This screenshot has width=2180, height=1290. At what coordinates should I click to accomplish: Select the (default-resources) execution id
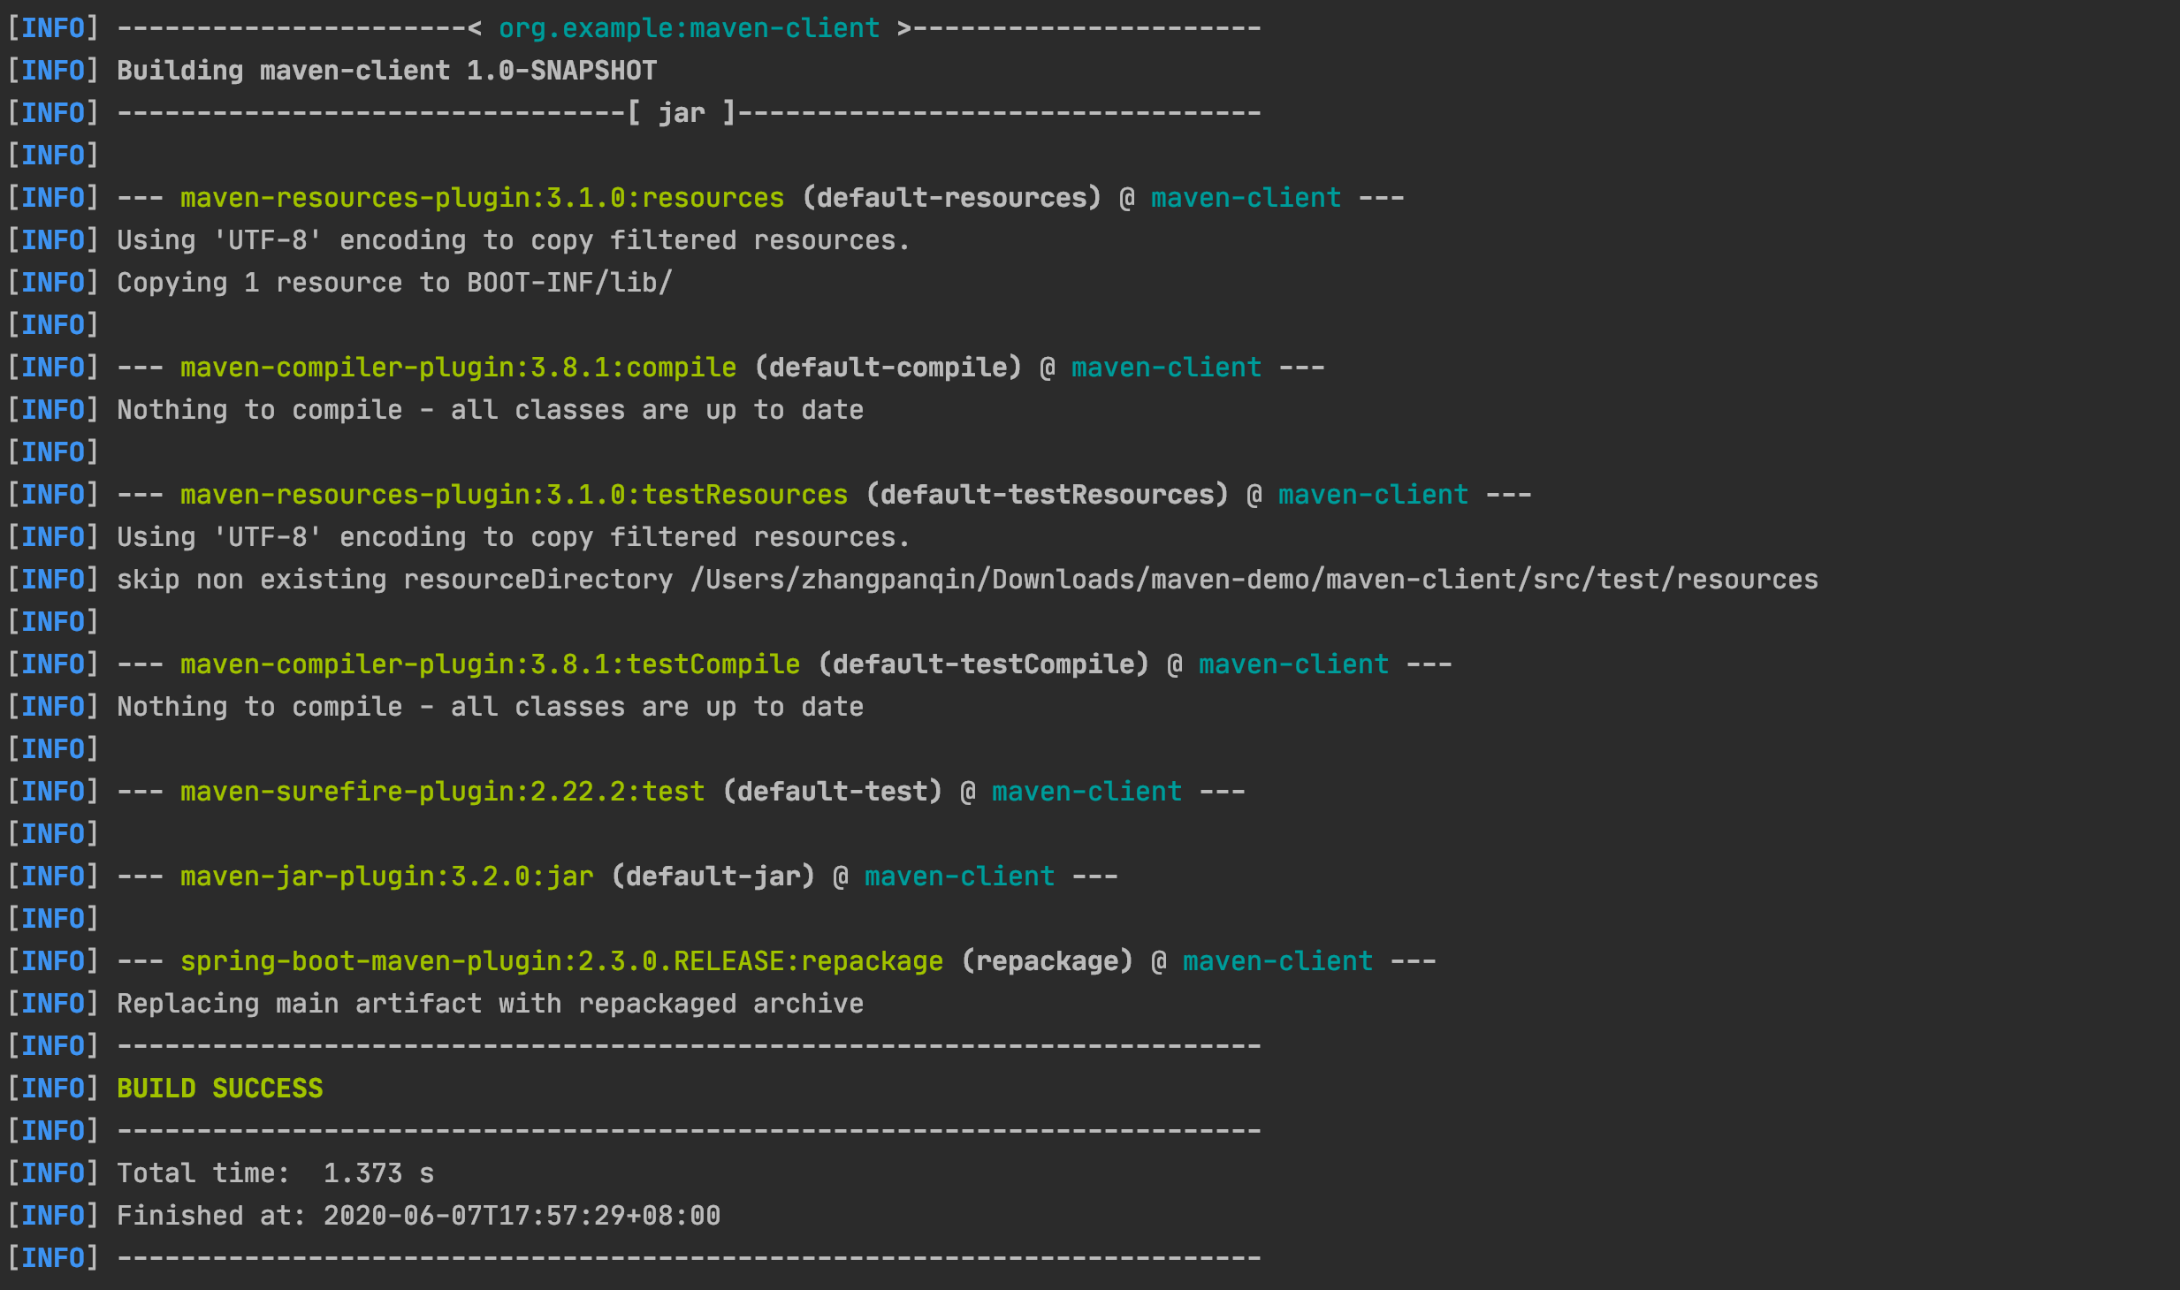tap(951, 198)
